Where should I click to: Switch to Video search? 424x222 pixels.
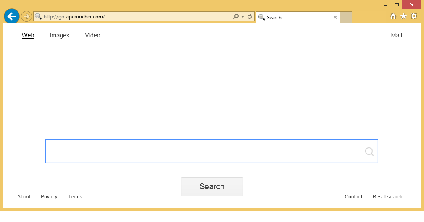(92, 35)
